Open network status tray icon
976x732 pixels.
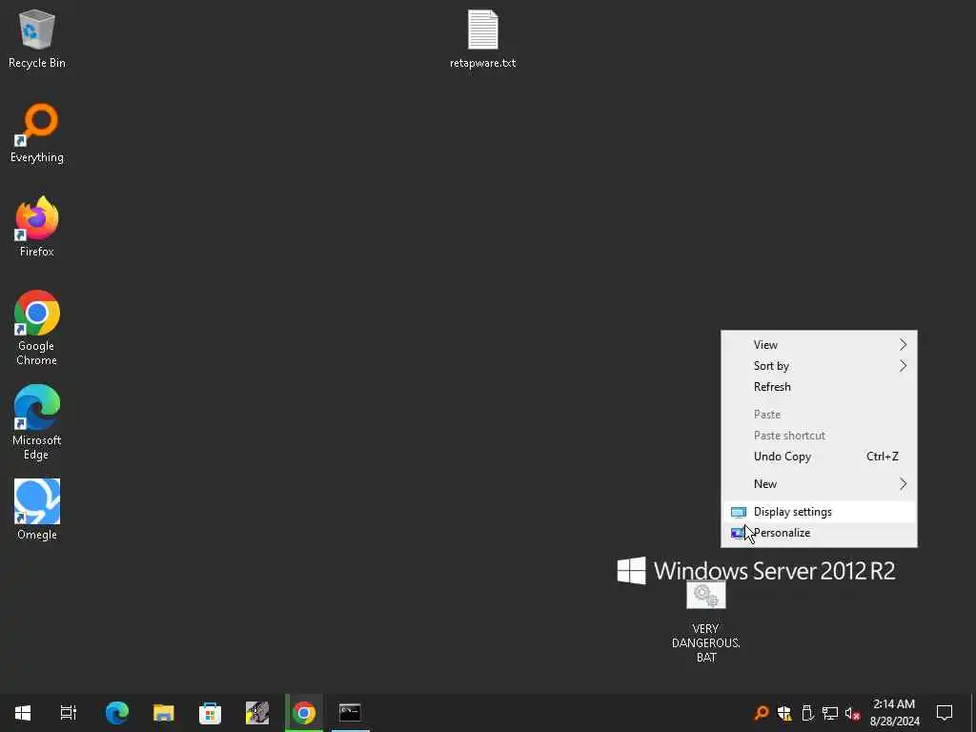(x=830, y=713)
